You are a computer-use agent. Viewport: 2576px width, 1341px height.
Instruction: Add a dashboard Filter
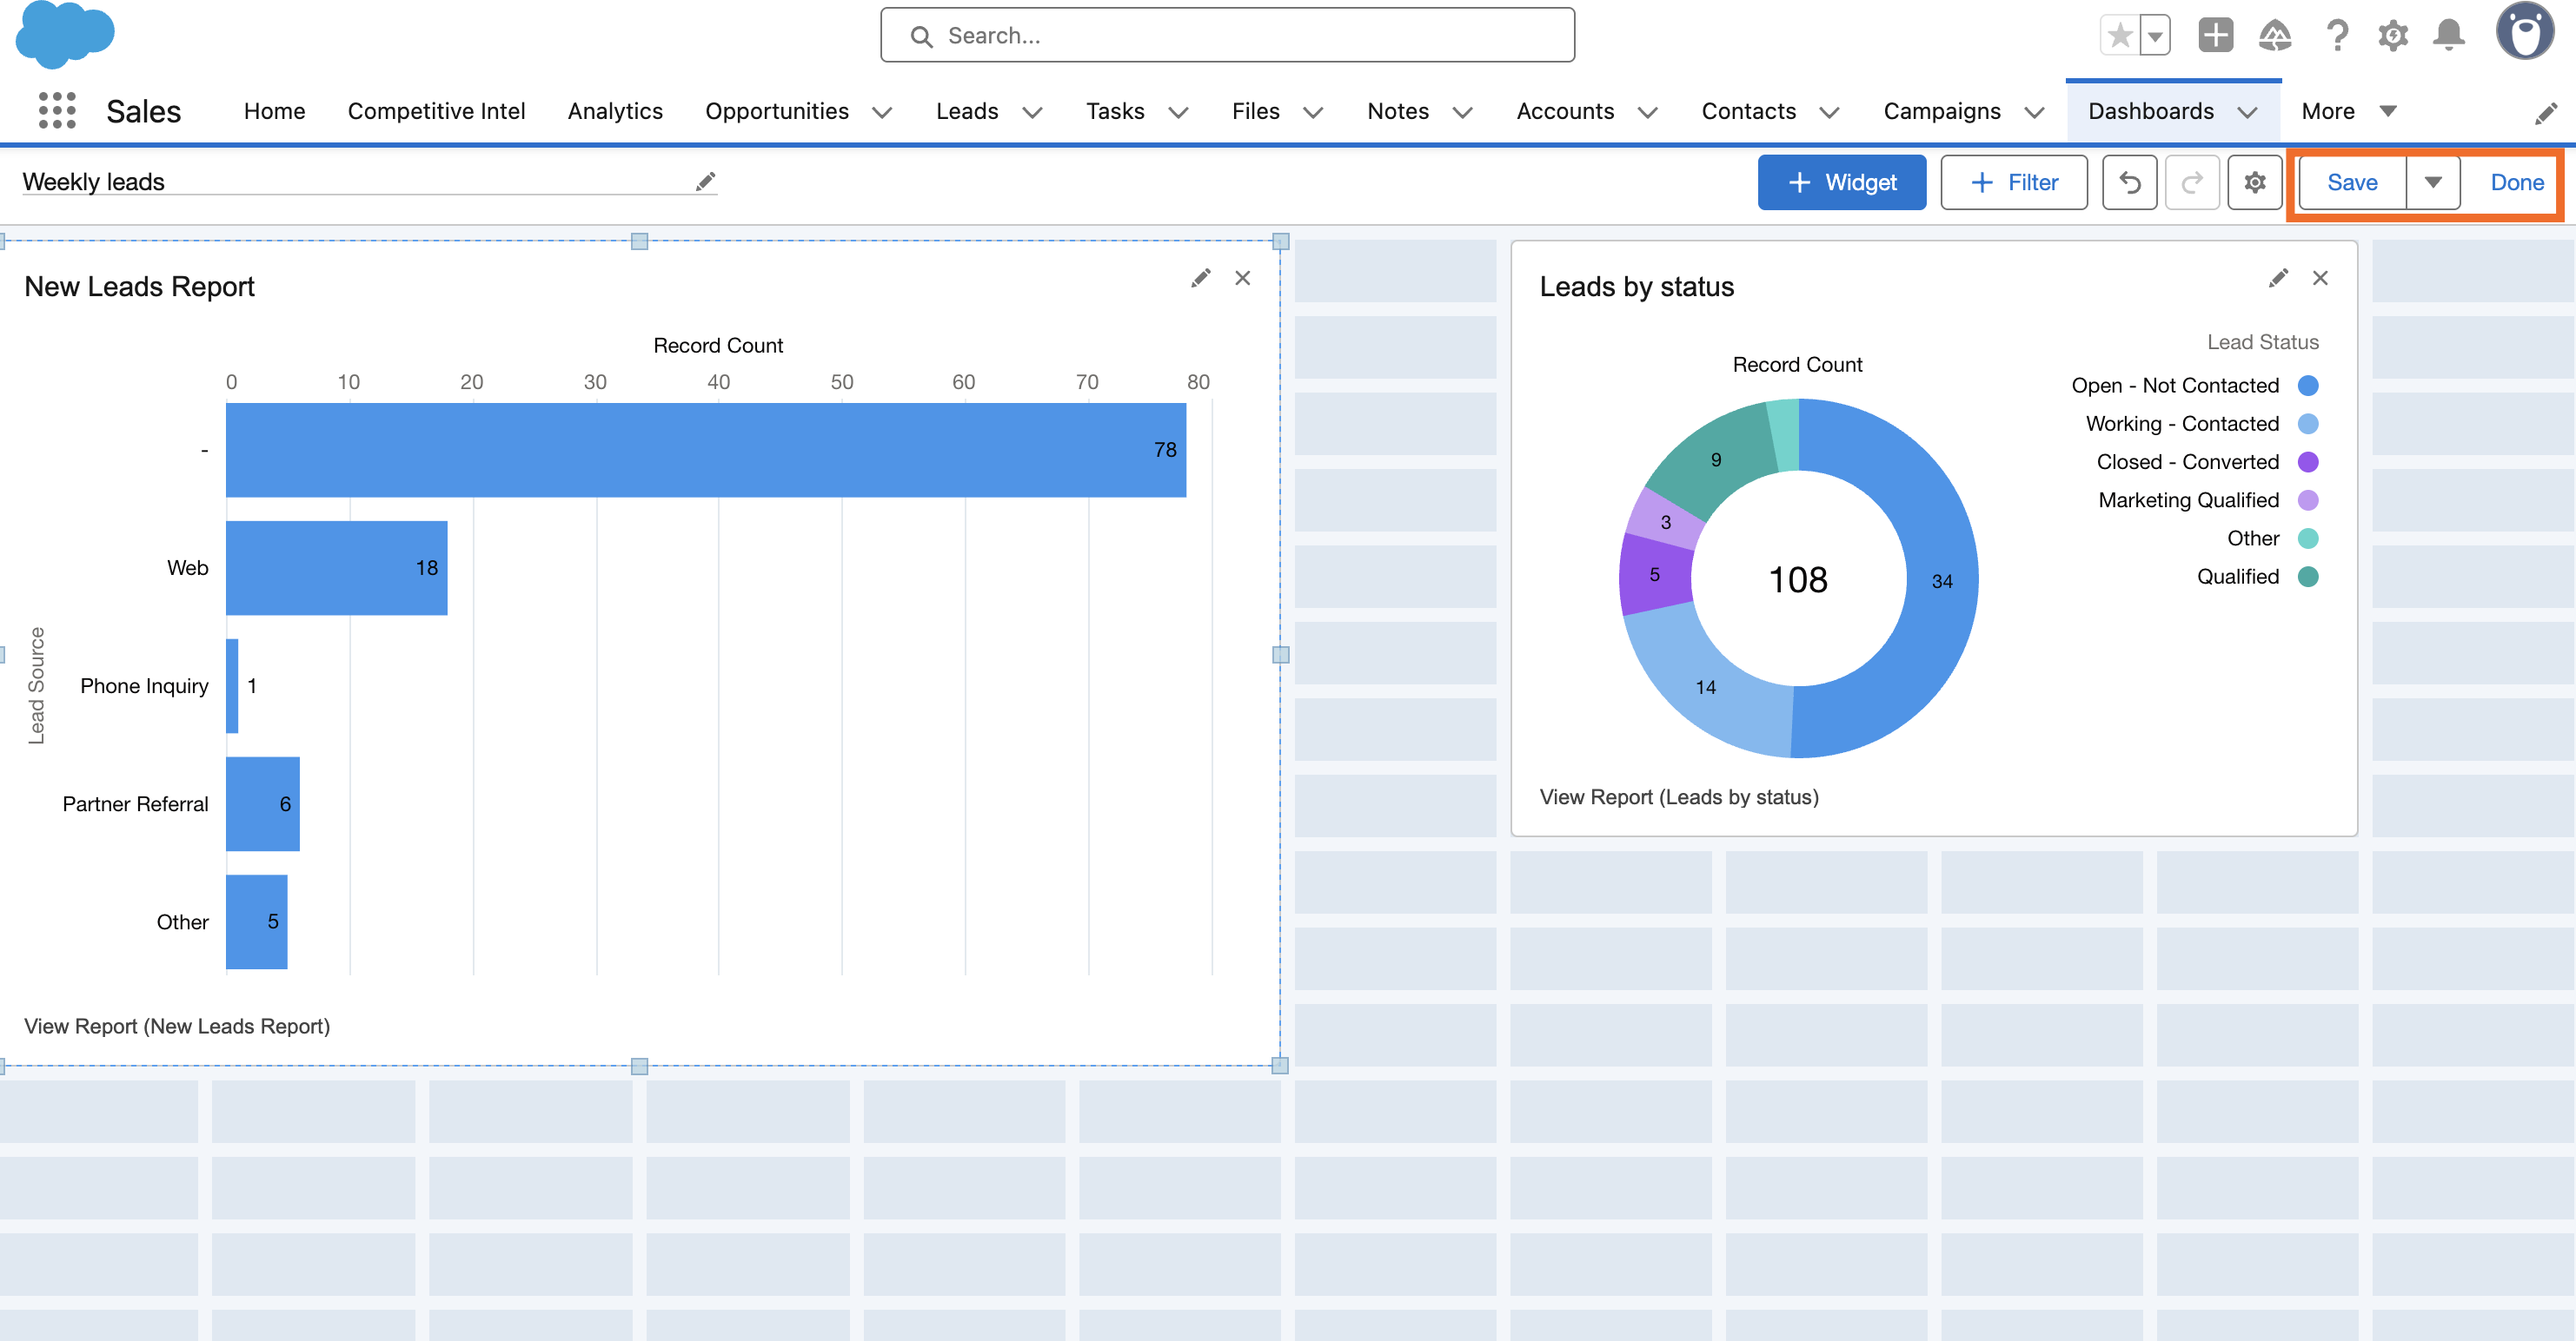pos(2013,182)
